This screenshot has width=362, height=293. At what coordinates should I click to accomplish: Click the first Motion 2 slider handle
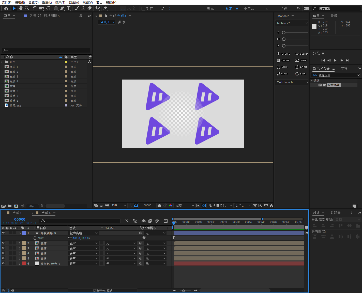284,33
